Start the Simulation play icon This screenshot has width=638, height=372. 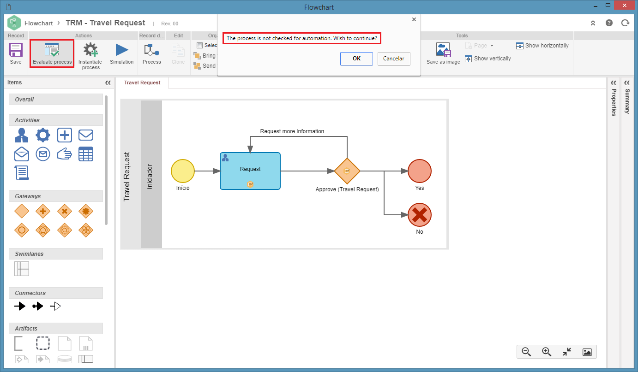pyautogui.click(x=122, y=50)
